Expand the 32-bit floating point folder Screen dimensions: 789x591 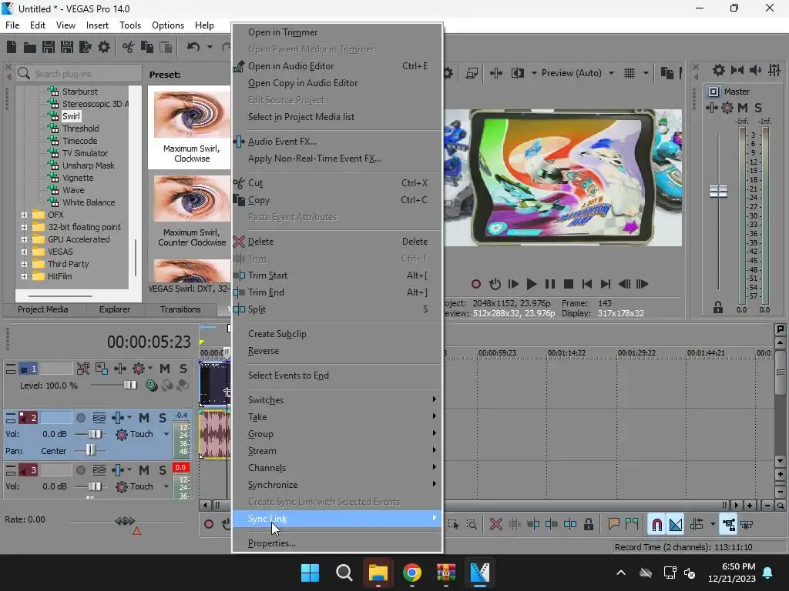click(24, 227)
